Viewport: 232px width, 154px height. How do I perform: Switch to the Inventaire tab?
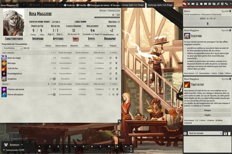(x=38, y=39)
